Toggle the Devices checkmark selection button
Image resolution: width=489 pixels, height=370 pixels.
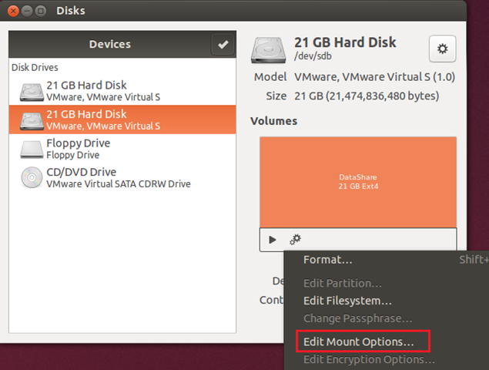pyautogui.click(x=223, y=45)
